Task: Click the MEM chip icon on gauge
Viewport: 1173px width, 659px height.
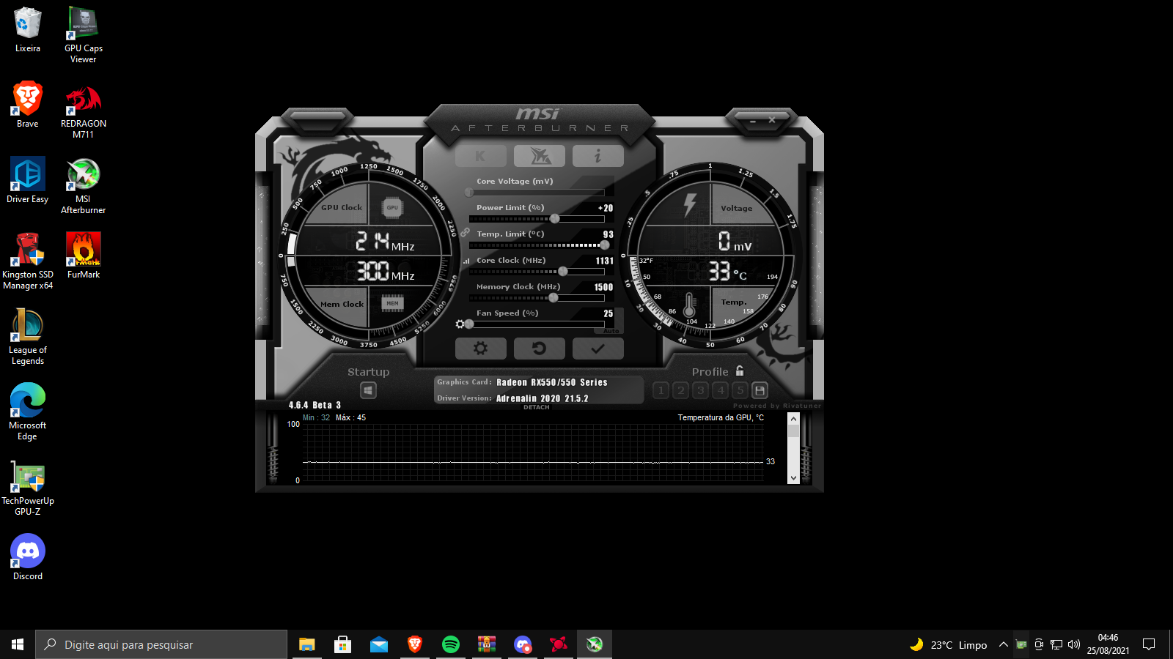Action: [393, 303]
